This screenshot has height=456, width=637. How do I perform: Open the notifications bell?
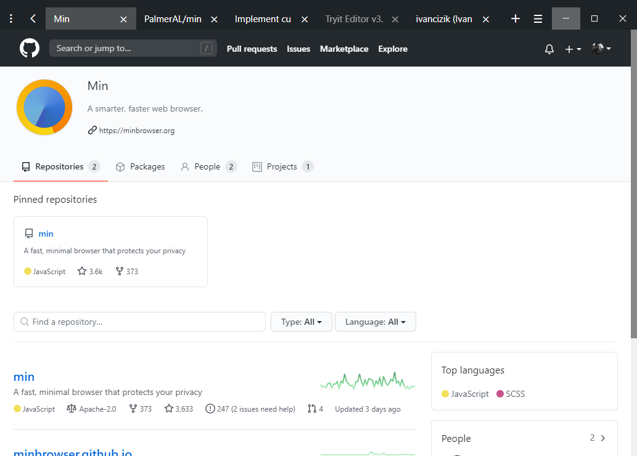(x=549, y=49)
